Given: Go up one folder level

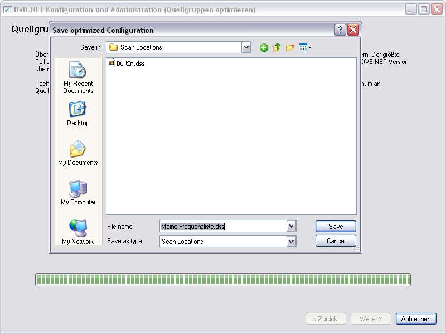Looking at the screenshot, I should 277,48.
